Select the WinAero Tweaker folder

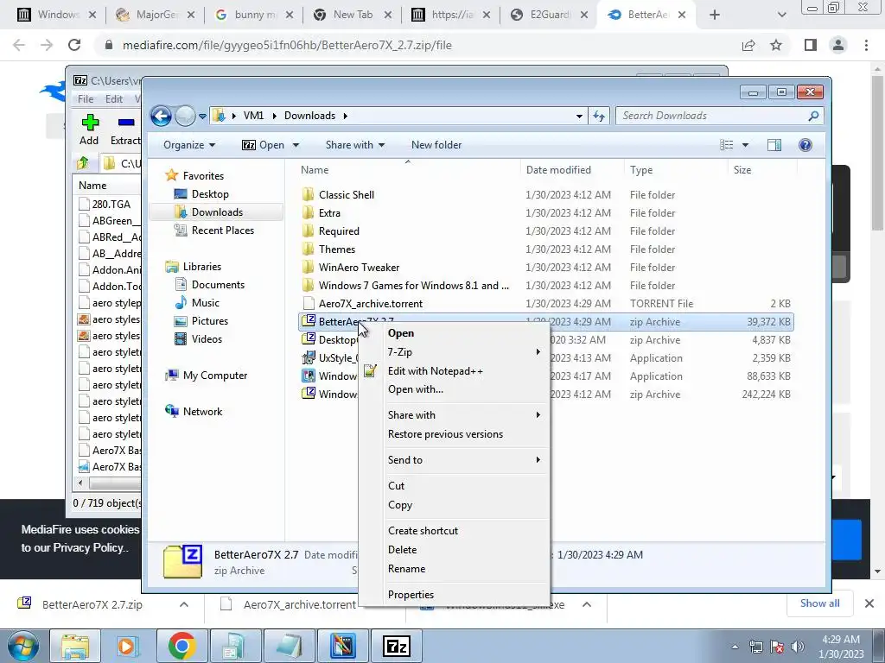point(359,268)
